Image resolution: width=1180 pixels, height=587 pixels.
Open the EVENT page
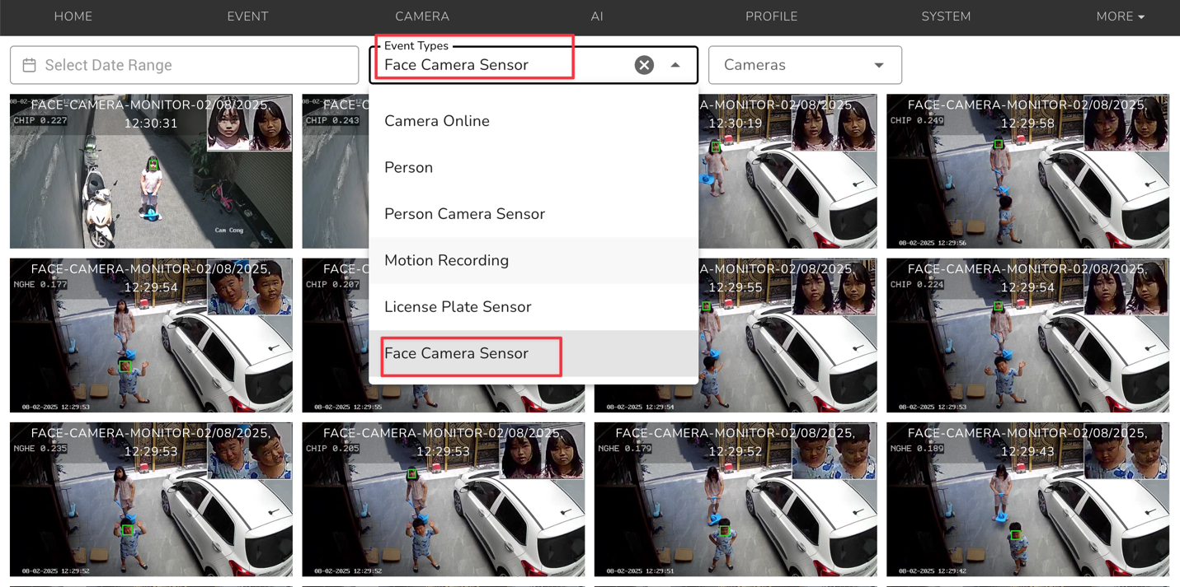tap(247, 16)
